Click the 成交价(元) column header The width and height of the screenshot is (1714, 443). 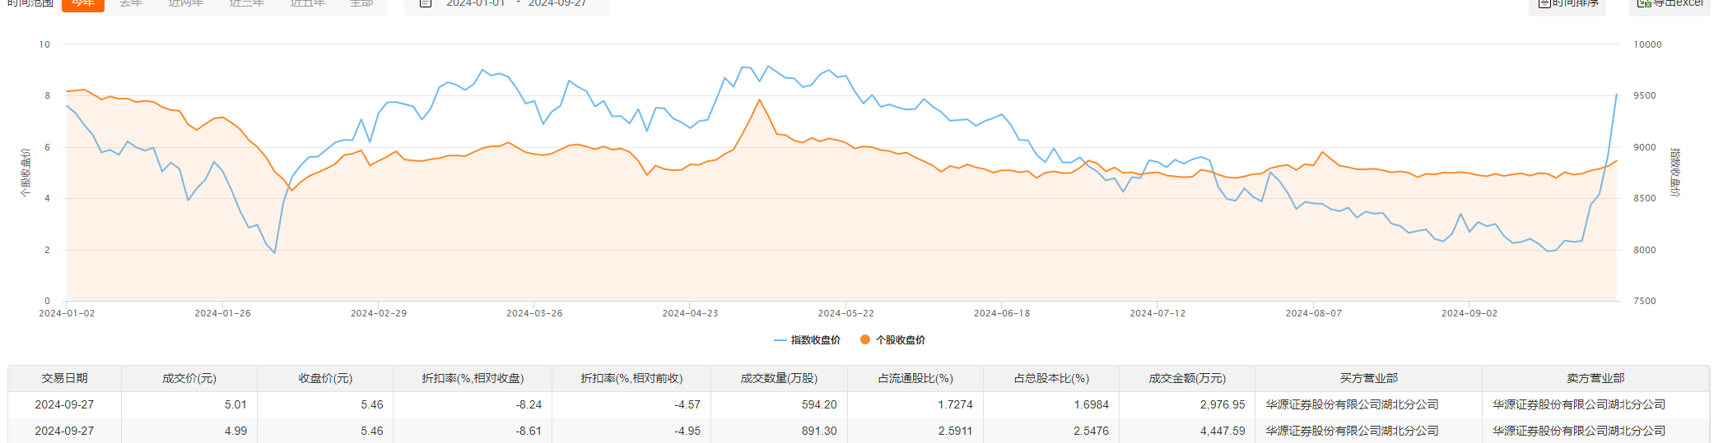tap(189, 378)
